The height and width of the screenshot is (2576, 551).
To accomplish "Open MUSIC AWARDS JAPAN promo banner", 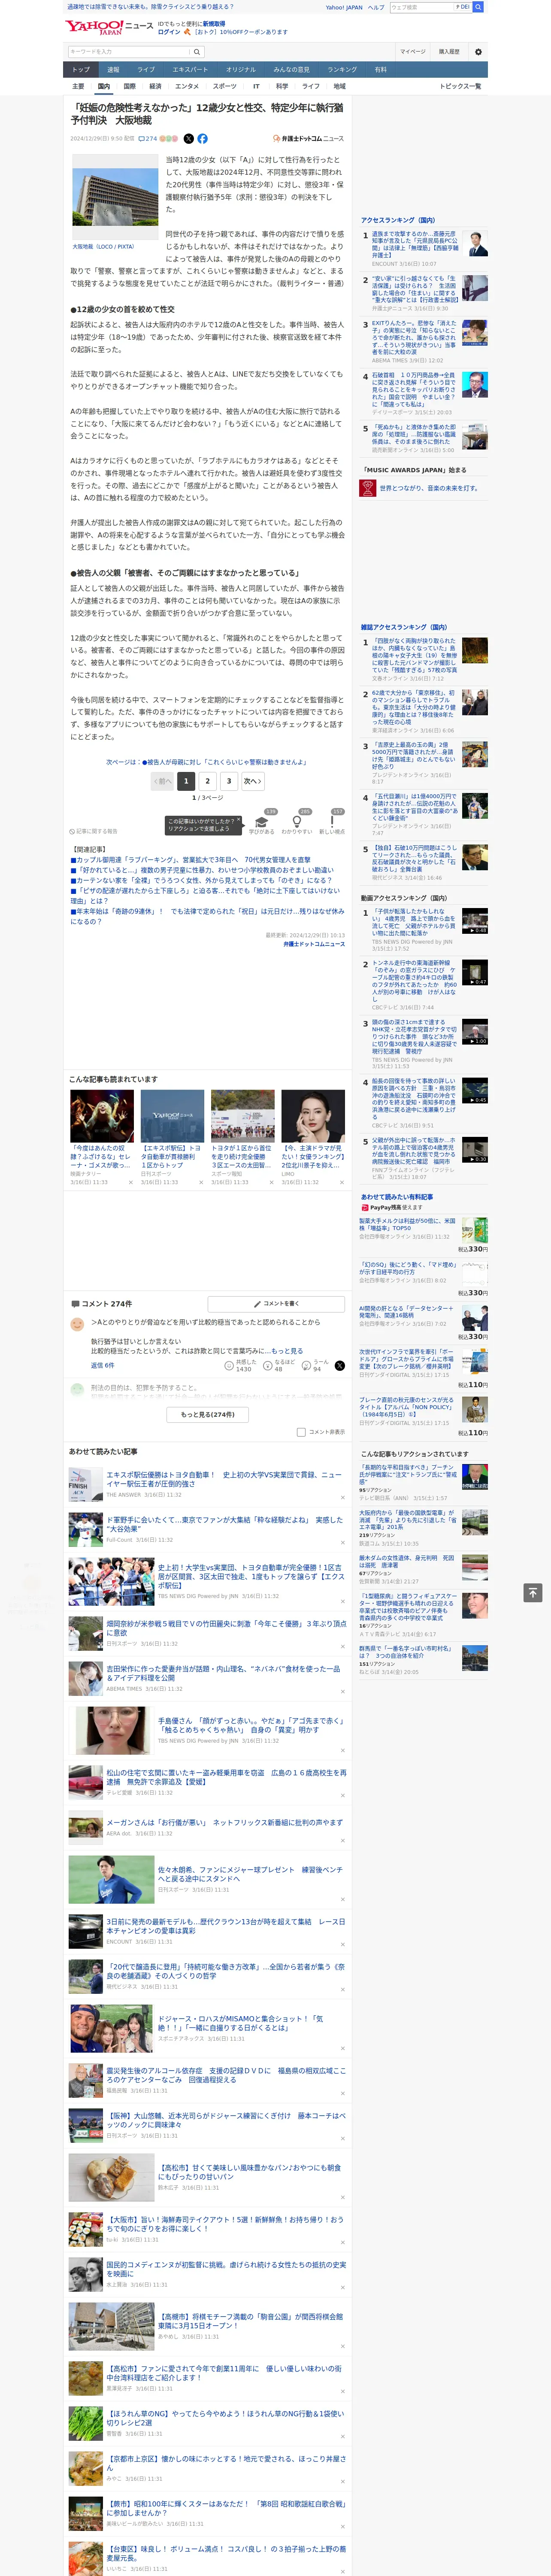I will coord(420,488).
